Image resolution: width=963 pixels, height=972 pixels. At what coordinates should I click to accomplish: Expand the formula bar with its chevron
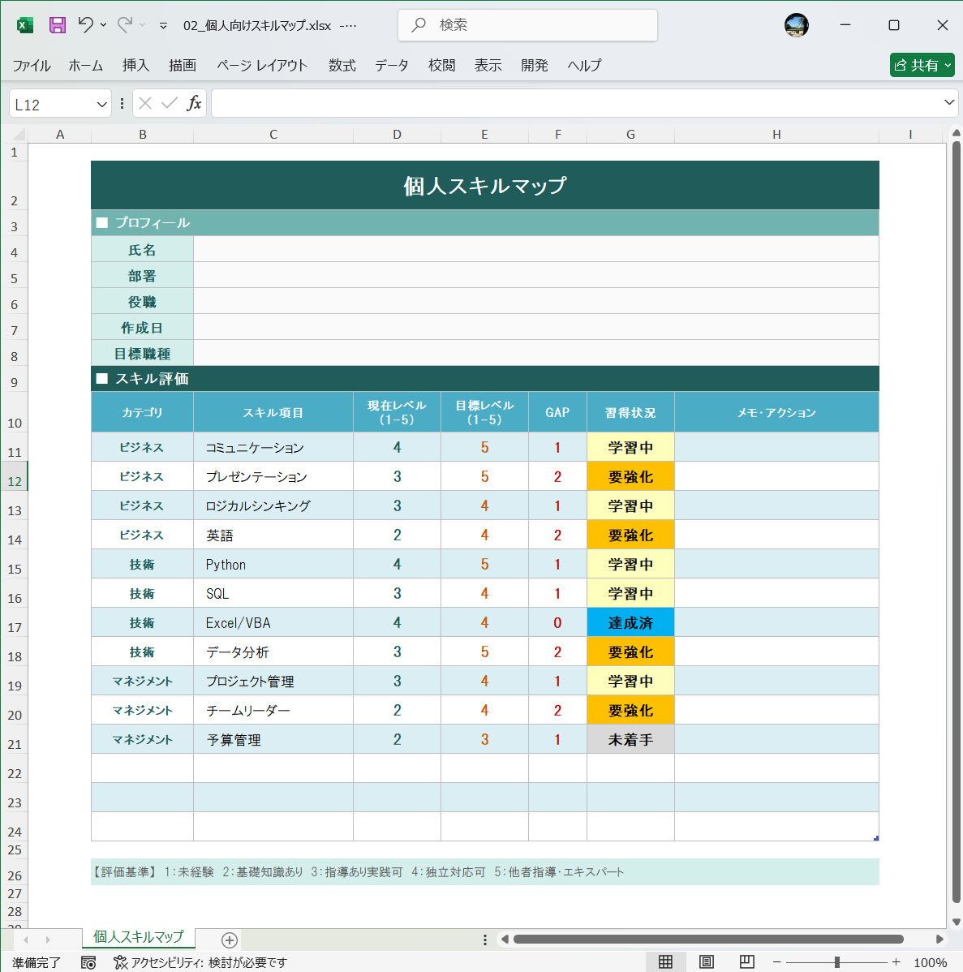pos(948,103)
